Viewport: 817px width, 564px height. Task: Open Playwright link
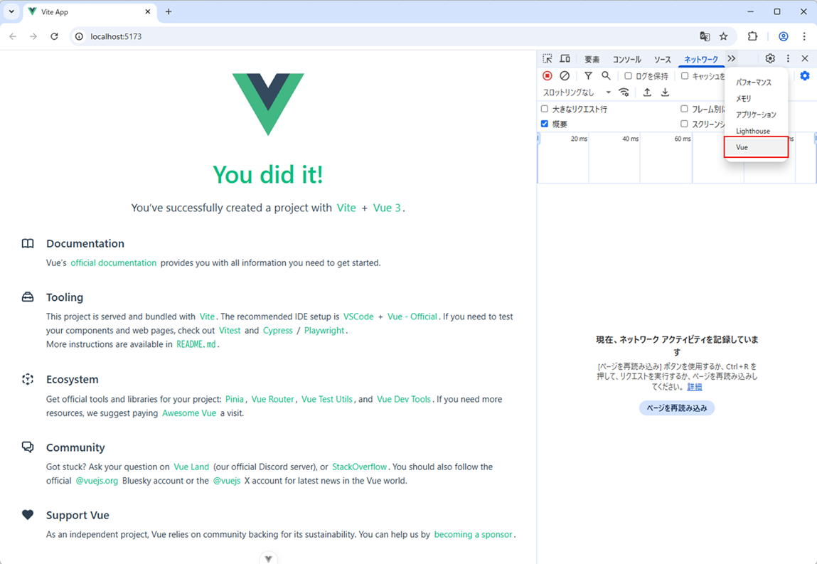pos(324,331)
